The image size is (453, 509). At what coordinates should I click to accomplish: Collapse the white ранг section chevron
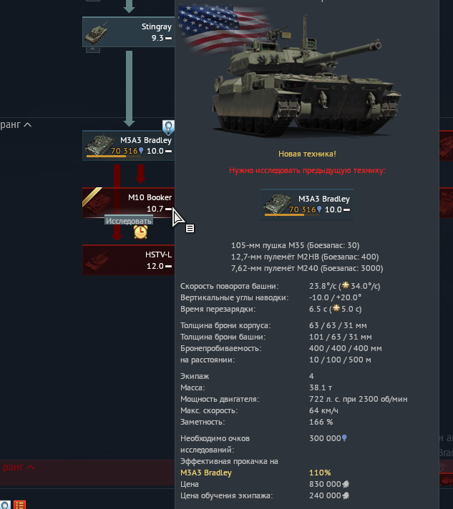pos(28,124)
